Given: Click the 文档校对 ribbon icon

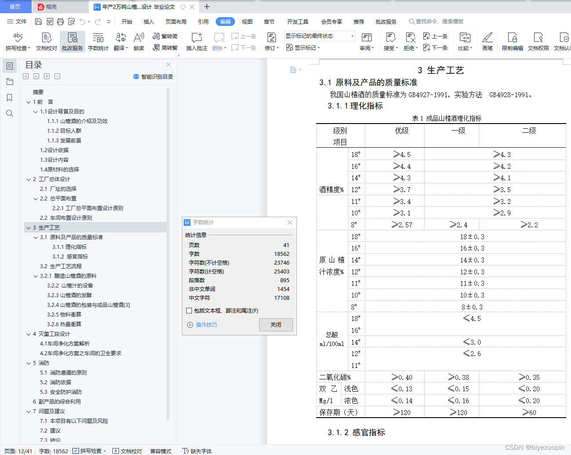Looking at the screenshot, I should coord(47,42).
